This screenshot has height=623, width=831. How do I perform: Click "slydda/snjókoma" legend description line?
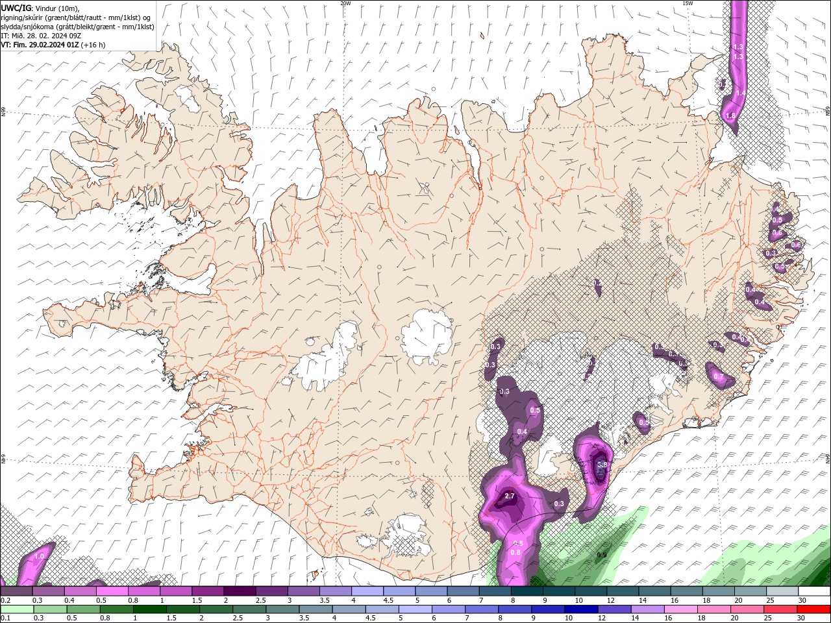tap(77, 27)
